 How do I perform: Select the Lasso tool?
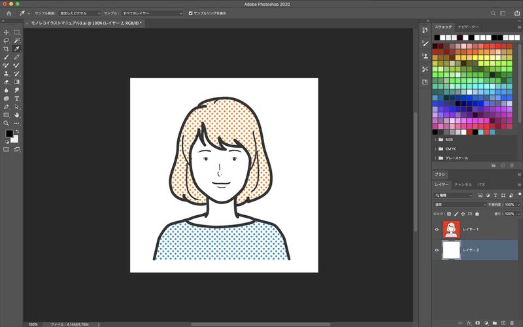tap(7, 41)
